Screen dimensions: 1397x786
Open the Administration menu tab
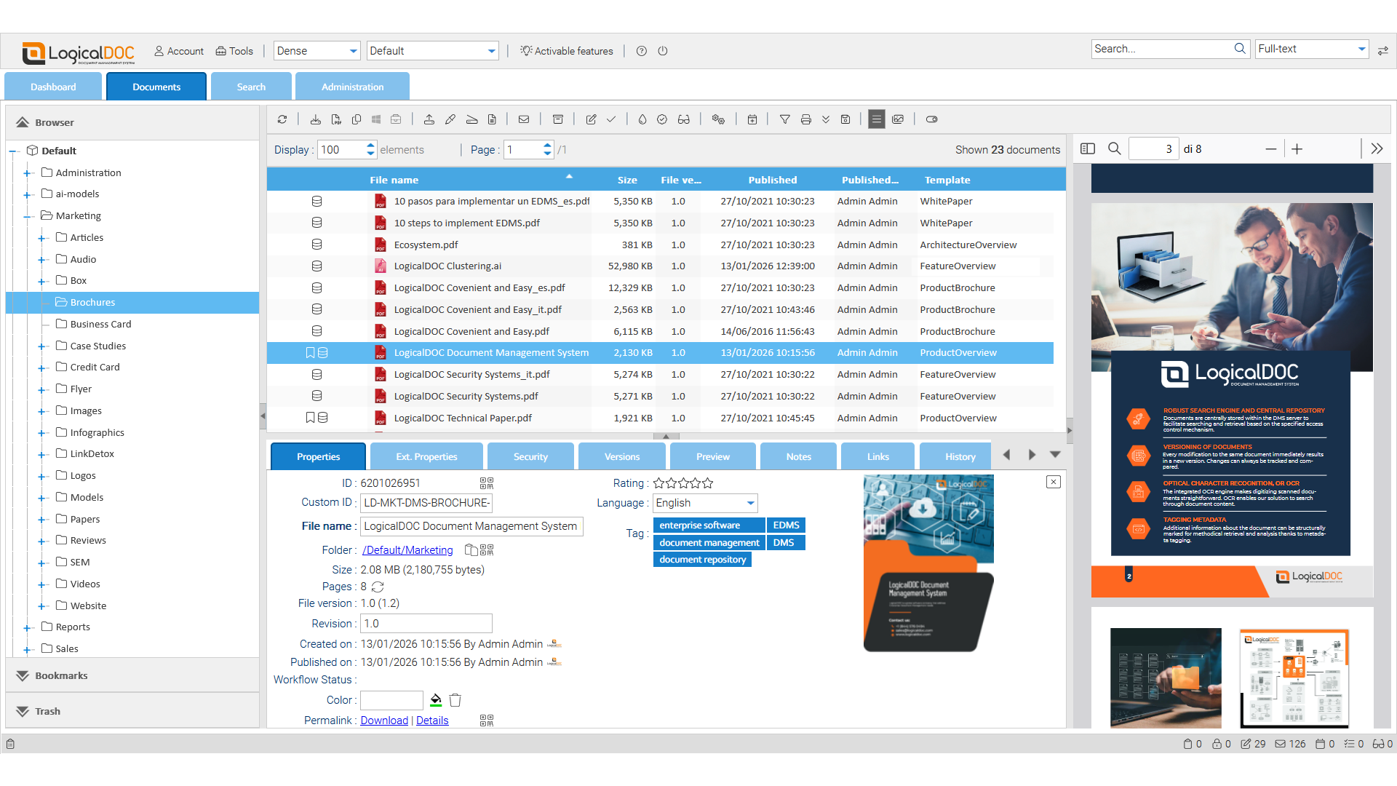(x=352, y=86)
